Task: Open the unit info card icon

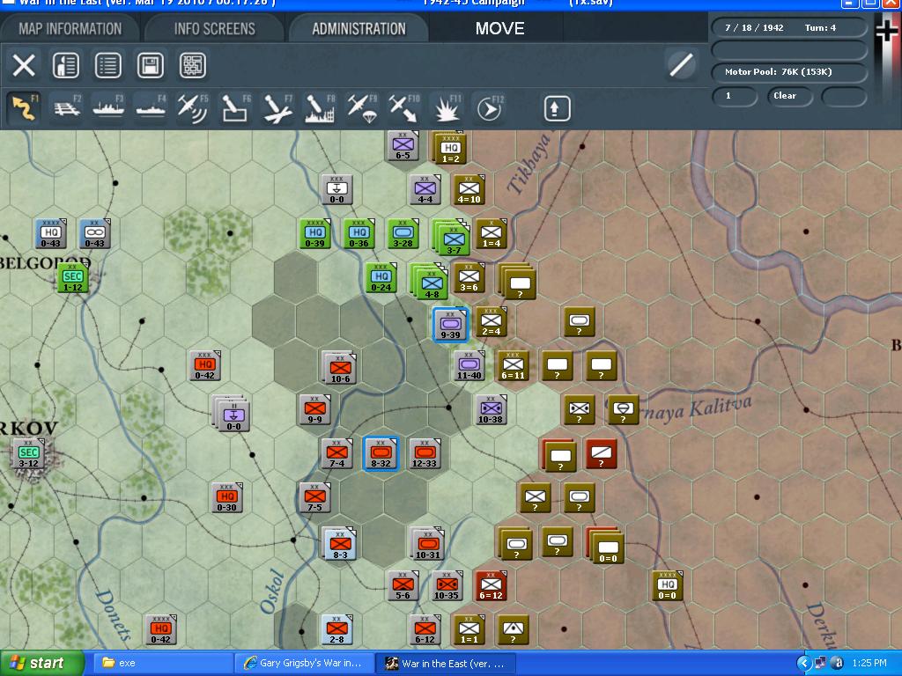Action: (65, 65)
